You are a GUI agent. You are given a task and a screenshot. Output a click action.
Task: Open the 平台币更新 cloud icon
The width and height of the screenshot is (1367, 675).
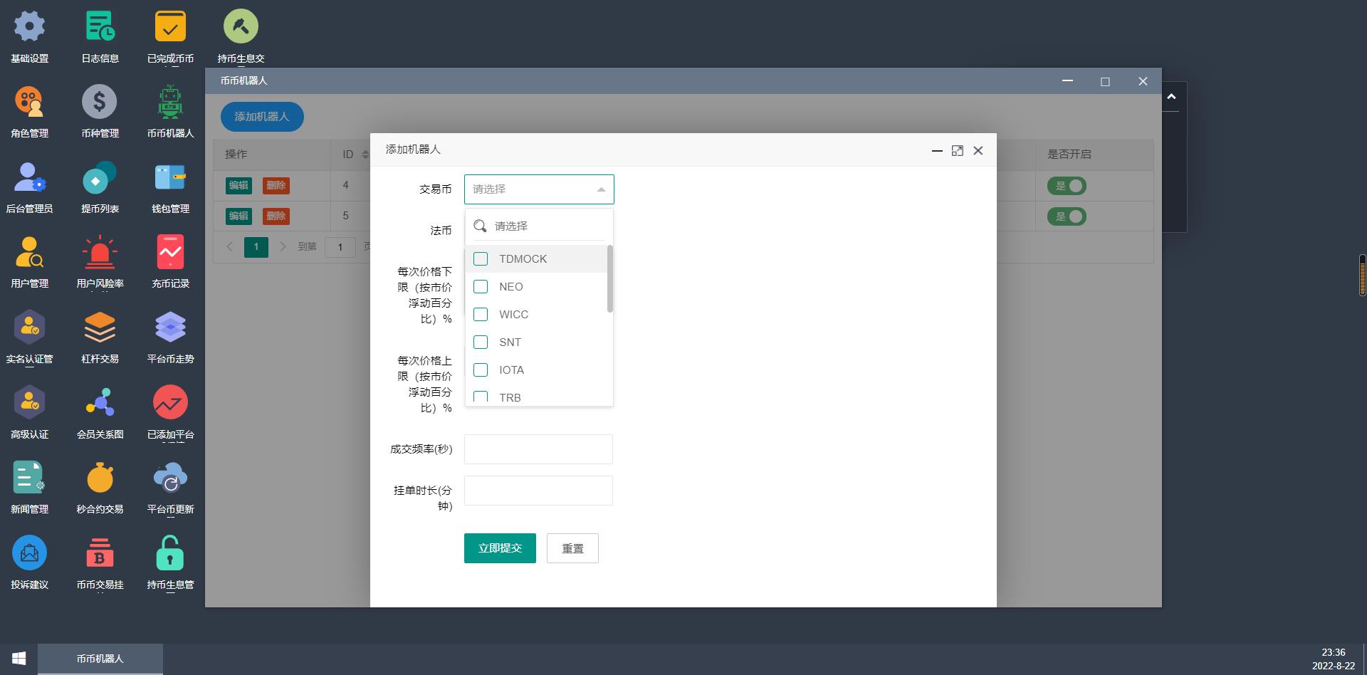coord(170,478)
